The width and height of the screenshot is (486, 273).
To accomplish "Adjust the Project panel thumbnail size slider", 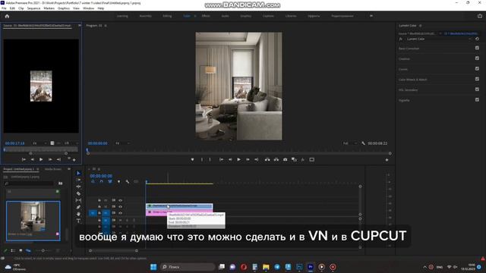I will click(43, 251).
